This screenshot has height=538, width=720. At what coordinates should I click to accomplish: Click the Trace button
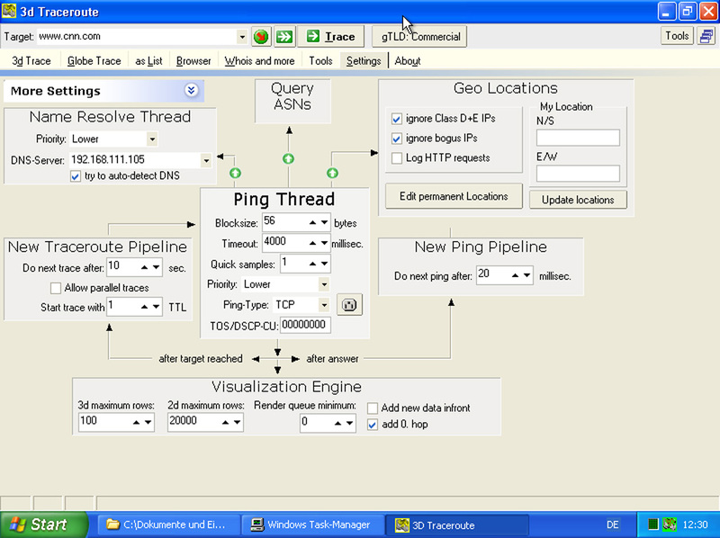click(x=330, y=37)
